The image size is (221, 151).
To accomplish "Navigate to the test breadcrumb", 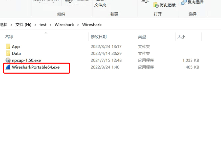I will [43, 25].
